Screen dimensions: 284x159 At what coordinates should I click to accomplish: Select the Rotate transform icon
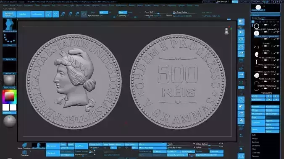(x=77, y=14)
